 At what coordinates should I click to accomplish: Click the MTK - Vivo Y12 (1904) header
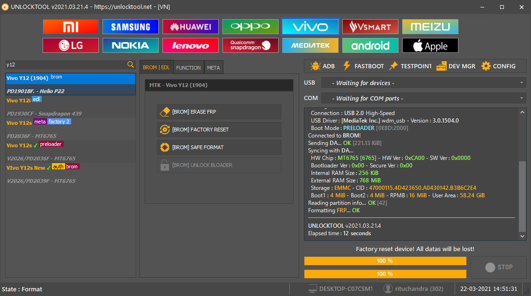219,85
